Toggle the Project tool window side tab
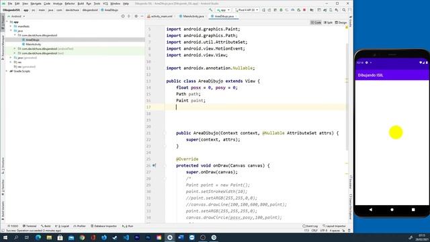The width and height of the screenshot is (430, 242). tap(3, 24)
